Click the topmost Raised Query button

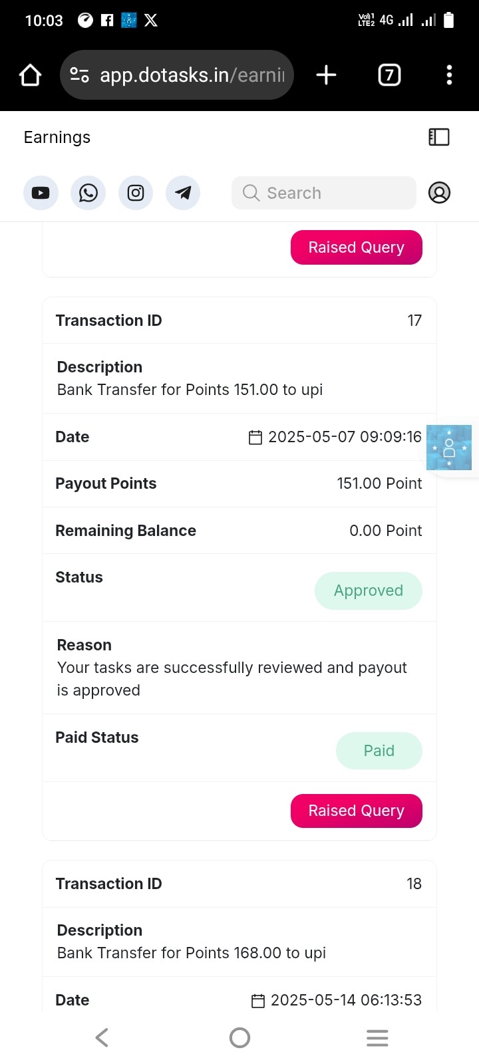(x=357, y=247)
